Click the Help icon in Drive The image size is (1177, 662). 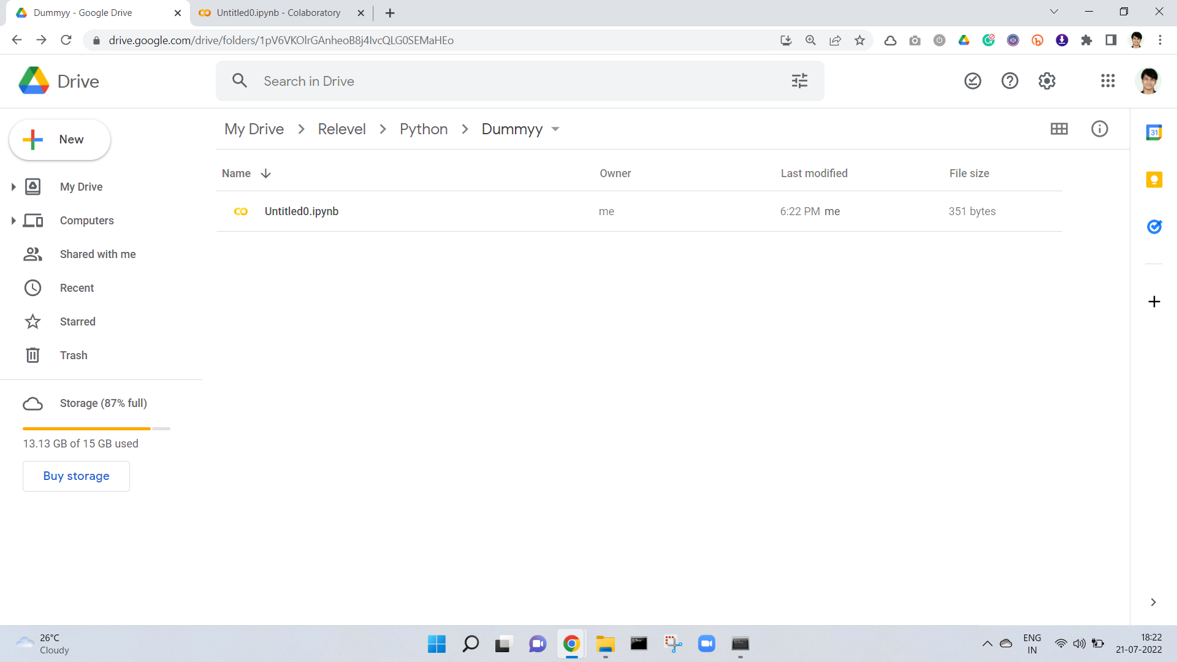1010,81
